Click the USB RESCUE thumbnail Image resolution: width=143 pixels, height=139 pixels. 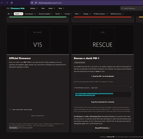[x=103, y=39]
